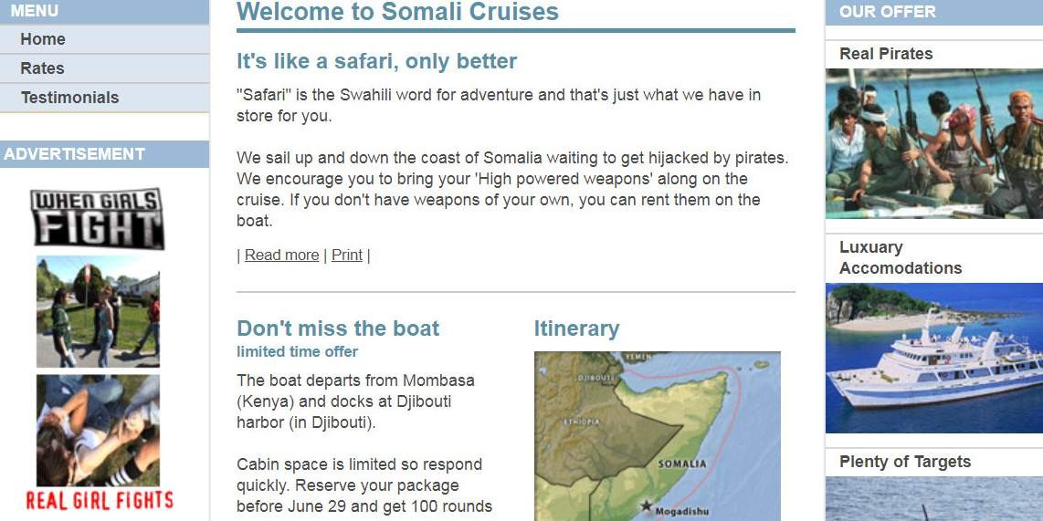Open the Luxury Accomodations yacht photo

pos(933,358)
